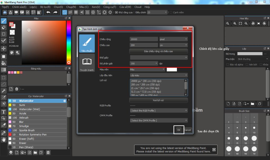This screenshot has height=160, width=270.
Task: Select the Gradient tool
Action: (x=4, y=70)
